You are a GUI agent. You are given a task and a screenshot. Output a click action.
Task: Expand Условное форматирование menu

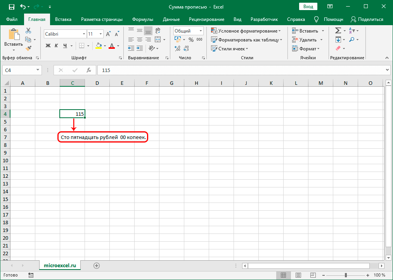tap(246, 31)
